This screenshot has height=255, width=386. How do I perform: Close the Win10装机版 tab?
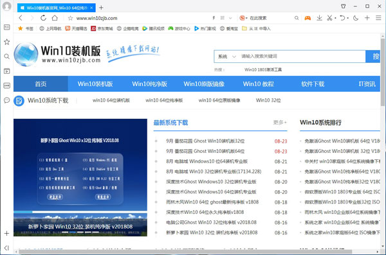coord(91,8)
